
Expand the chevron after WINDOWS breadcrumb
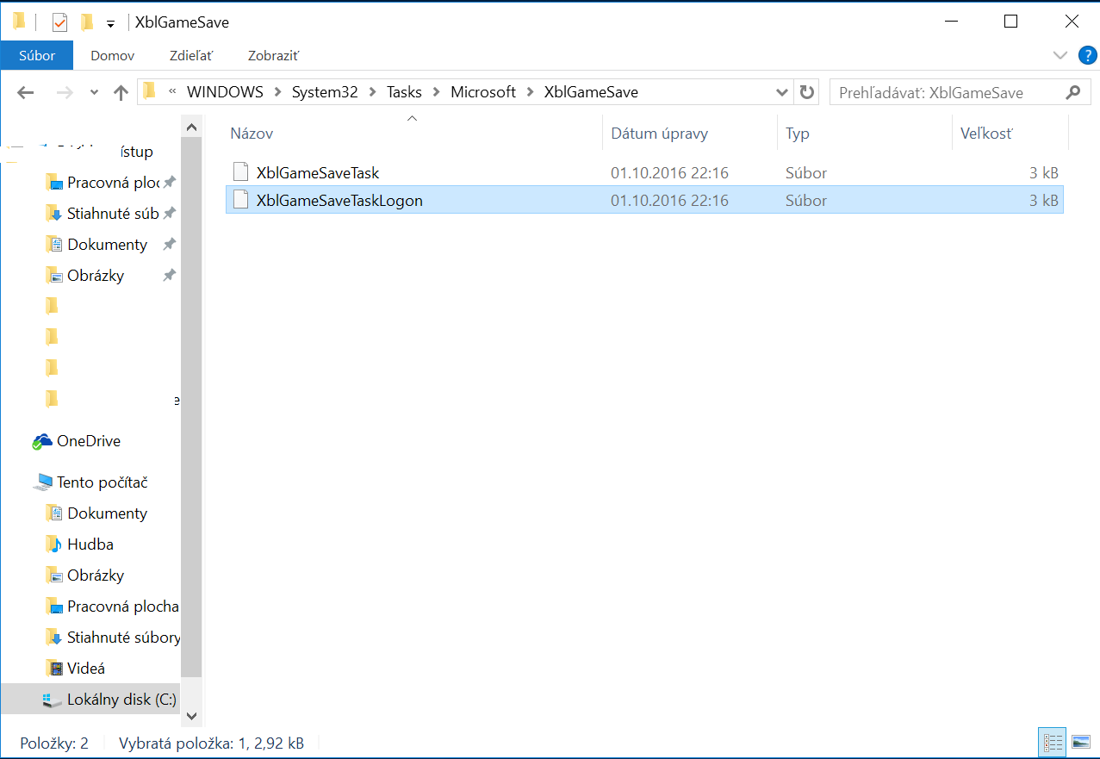(277, 92)
